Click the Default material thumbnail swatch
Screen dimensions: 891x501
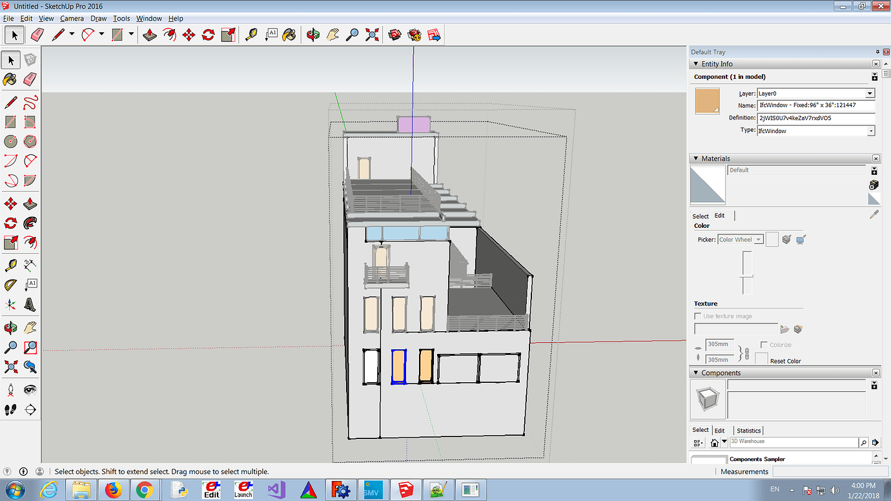pos(708,184)
